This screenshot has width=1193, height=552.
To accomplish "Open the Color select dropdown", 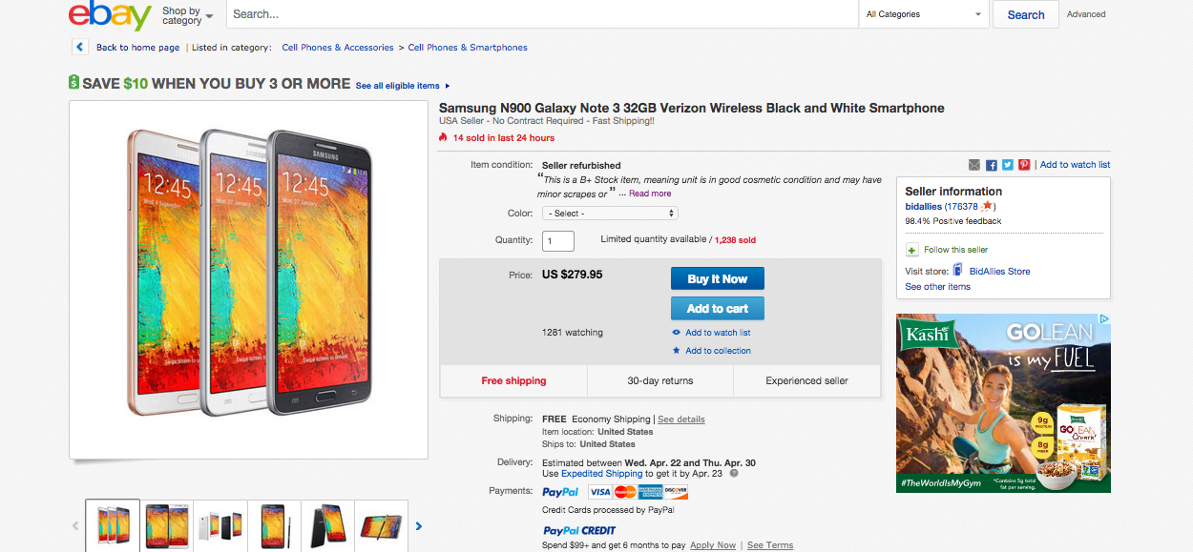I will click(x=610, y=214).
